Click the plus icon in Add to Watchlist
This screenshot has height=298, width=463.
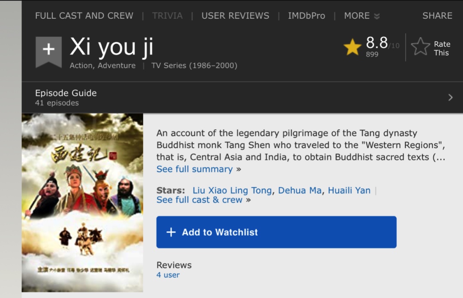(x=171, y=232)
